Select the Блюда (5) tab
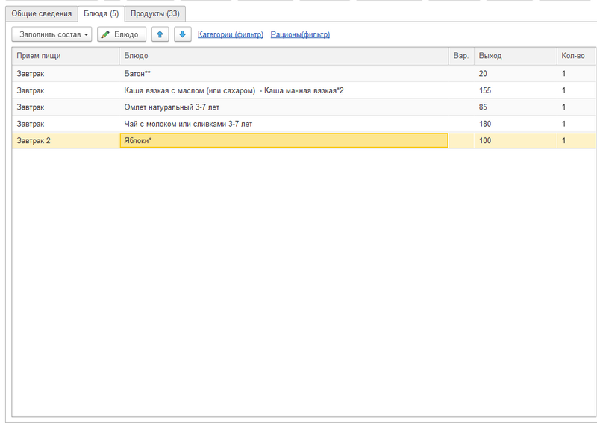 click(101, 13)
